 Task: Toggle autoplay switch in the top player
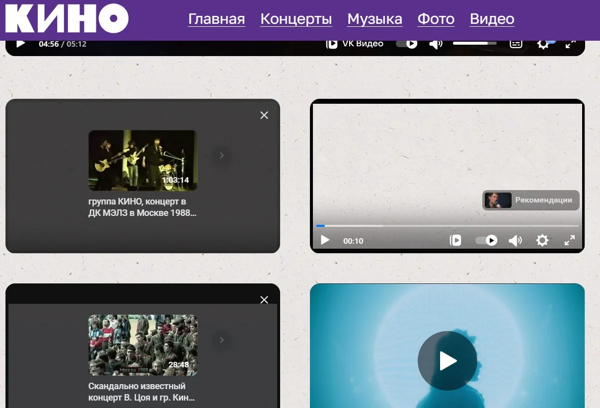pos(406,44)
